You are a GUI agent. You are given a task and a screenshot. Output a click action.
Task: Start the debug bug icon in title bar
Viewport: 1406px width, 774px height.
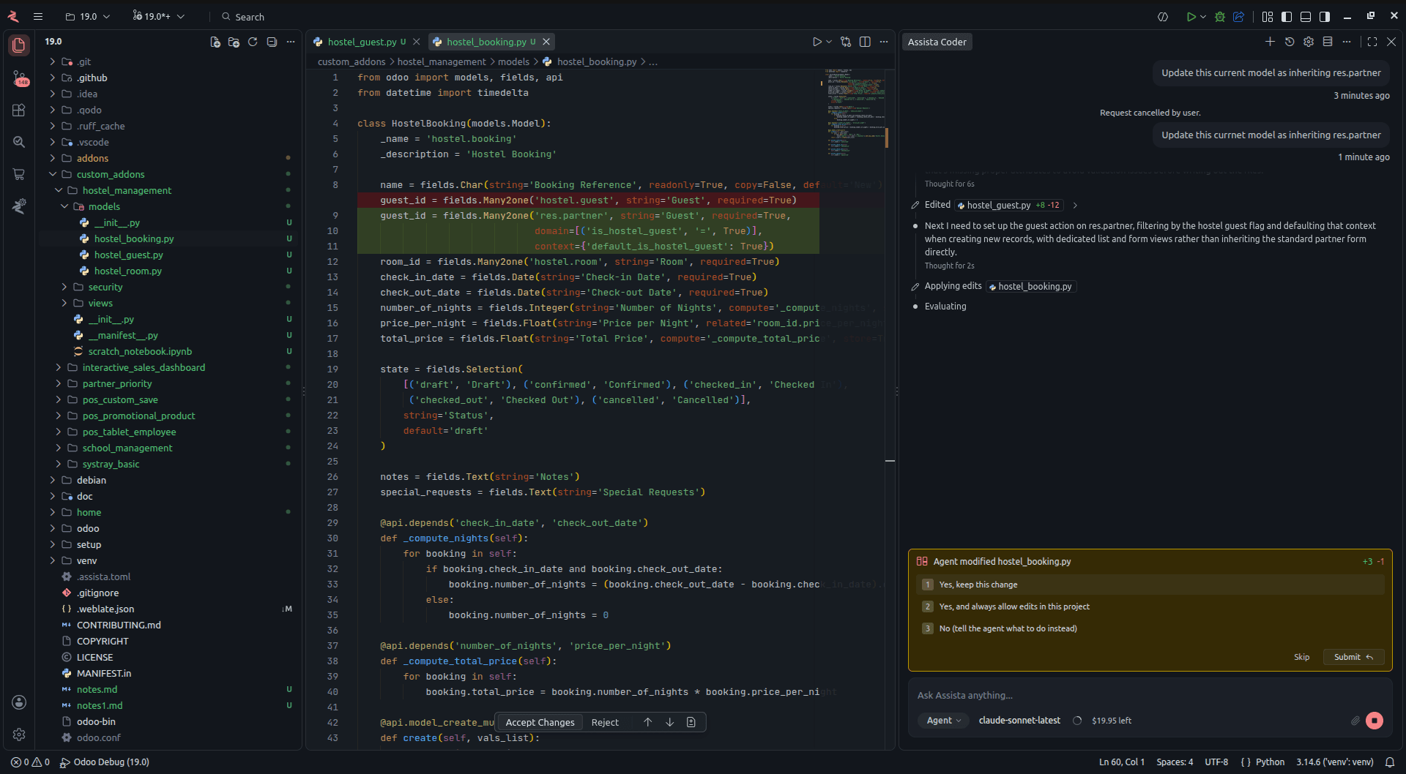pos(1219,17)
